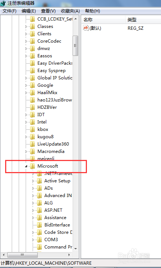Screen dimensions: 161x268
Task: Expand the kugou8 key
Action: (x=26, y=137)
